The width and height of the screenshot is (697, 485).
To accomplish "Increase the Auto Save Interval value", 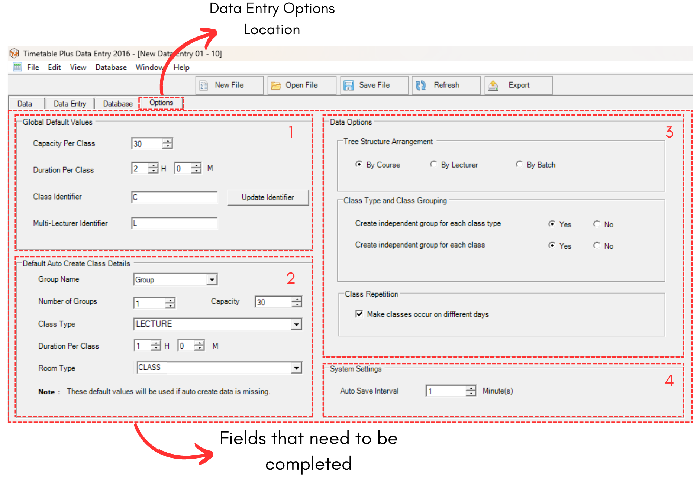I will (x=471, y=388).
